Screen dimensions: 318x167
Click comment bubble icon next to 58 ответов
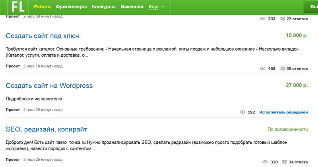pyautogui.click(x=283, y=68)
